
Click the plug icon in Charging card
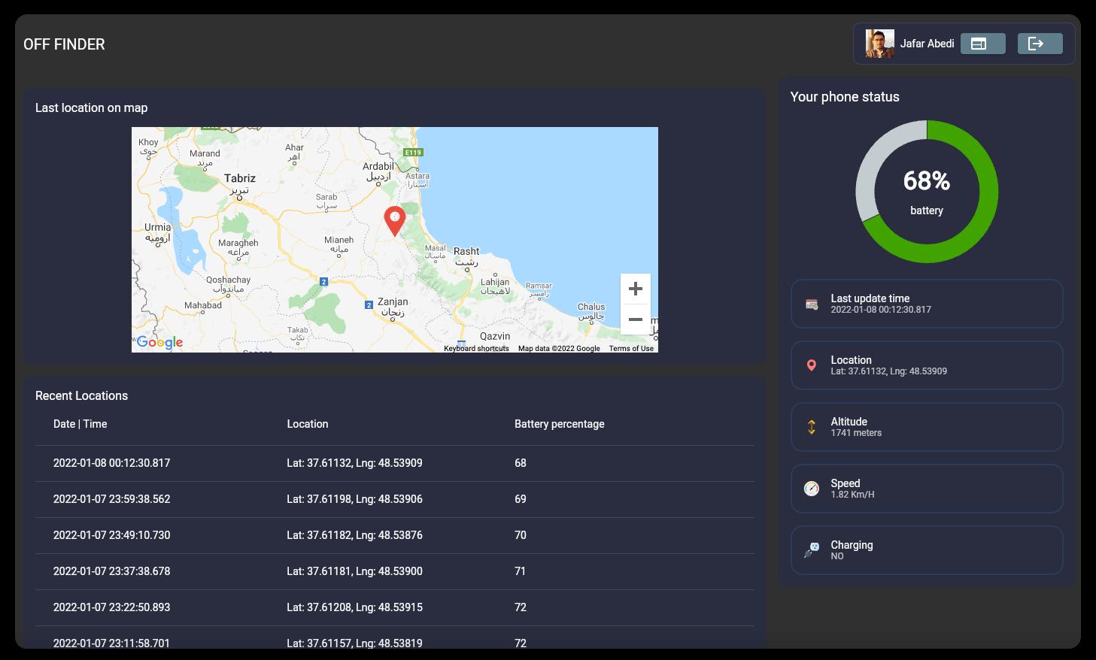[812, 550]
